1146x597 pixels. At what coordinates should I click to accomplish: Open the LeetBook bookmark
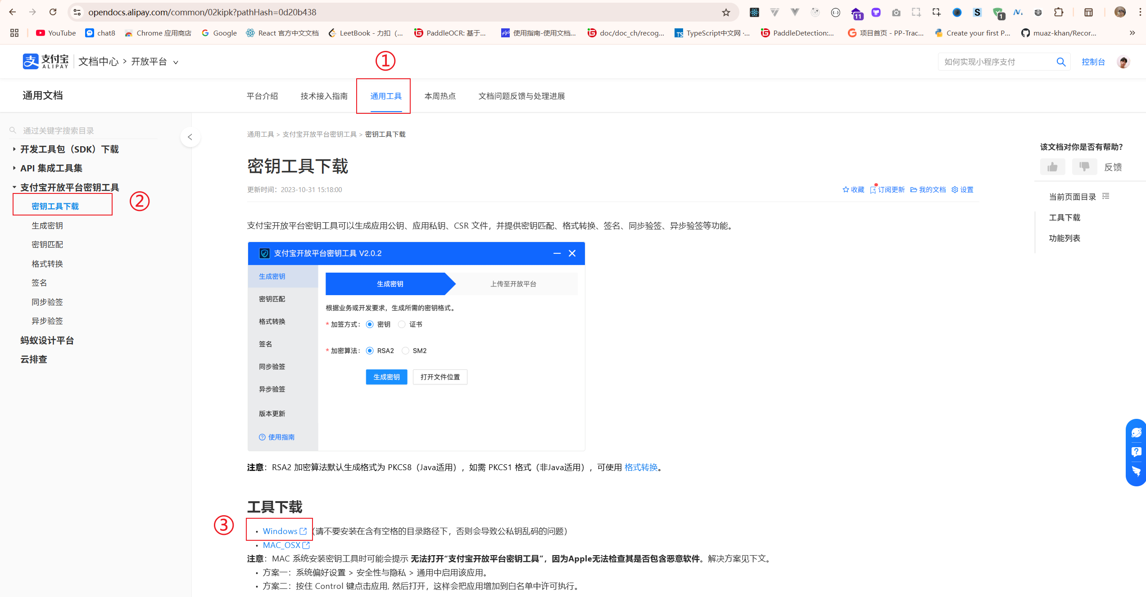(366, 33)
